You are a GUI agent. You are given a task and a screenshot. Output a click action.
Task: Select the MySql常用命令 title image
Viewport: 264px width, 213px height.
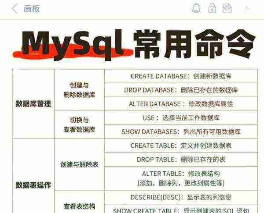click(134, 45)
